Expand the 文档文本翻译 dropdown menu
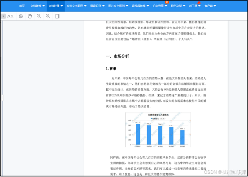Image resolution: width=248 pixels, height=177 pixels. click(77, 6)
